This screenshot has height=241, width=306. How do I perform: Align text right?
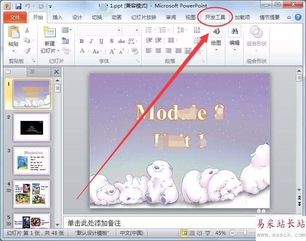click(168, 50)
